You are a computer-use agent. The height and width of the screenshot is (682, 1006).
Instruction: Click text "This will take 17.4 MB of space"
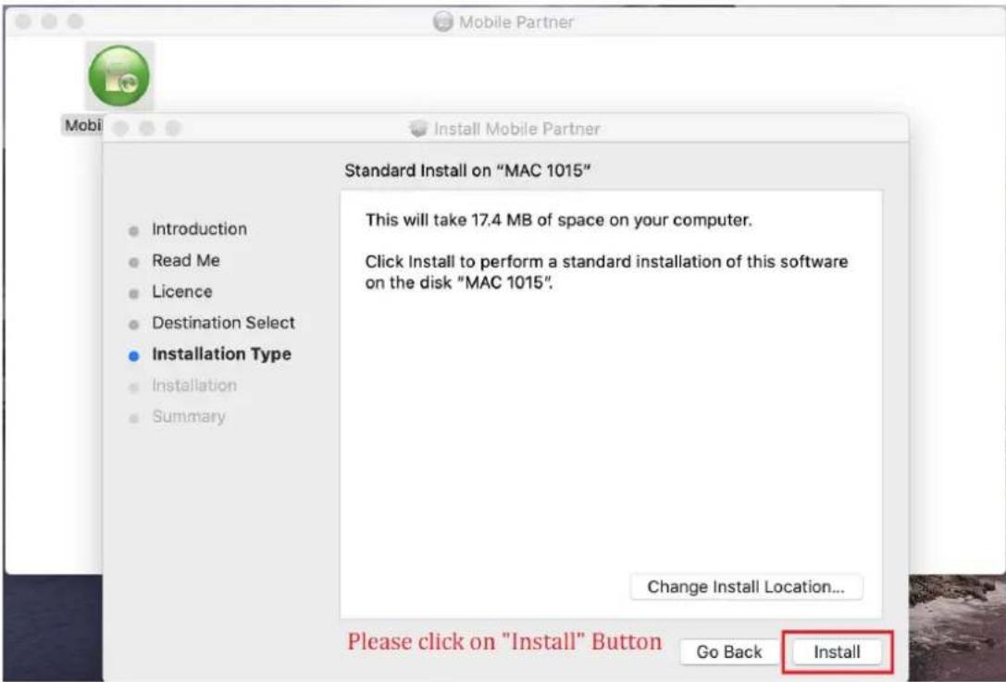click(x=484, y=220)
